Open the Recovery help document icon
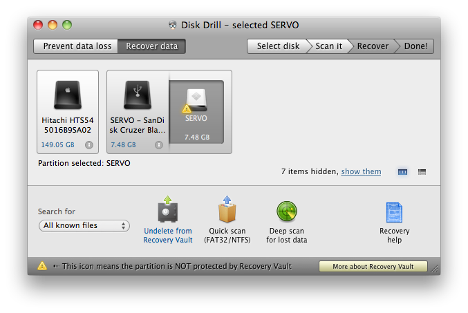Image resolution: width=468 pixels, height=313 pixels. 394,212
